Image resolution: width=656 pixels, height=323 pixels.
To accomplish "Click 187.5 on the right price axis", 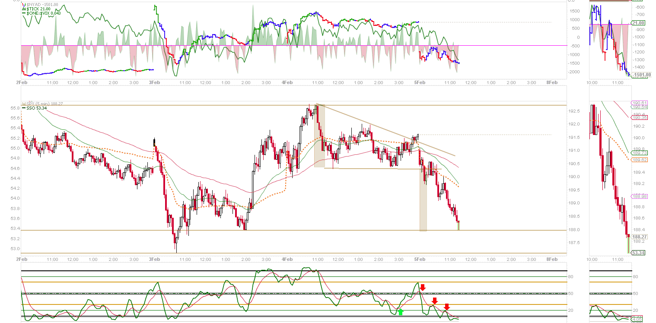I will 574,242.
